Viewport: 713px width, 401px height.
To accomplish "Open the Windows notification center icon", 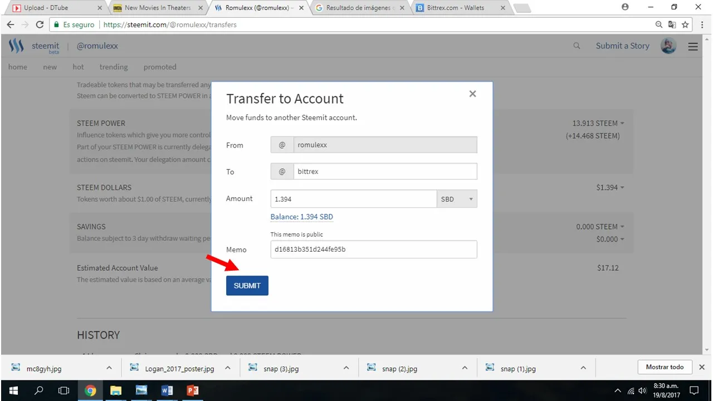I will 694,390.
